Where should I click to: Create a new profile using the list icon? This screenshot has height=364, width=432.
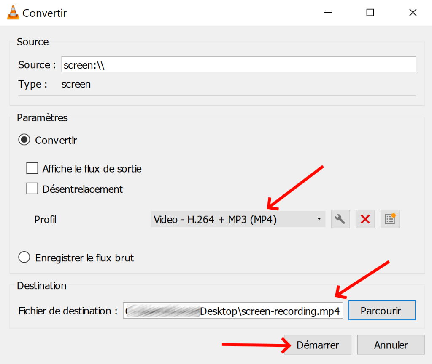tap(390, 219)
